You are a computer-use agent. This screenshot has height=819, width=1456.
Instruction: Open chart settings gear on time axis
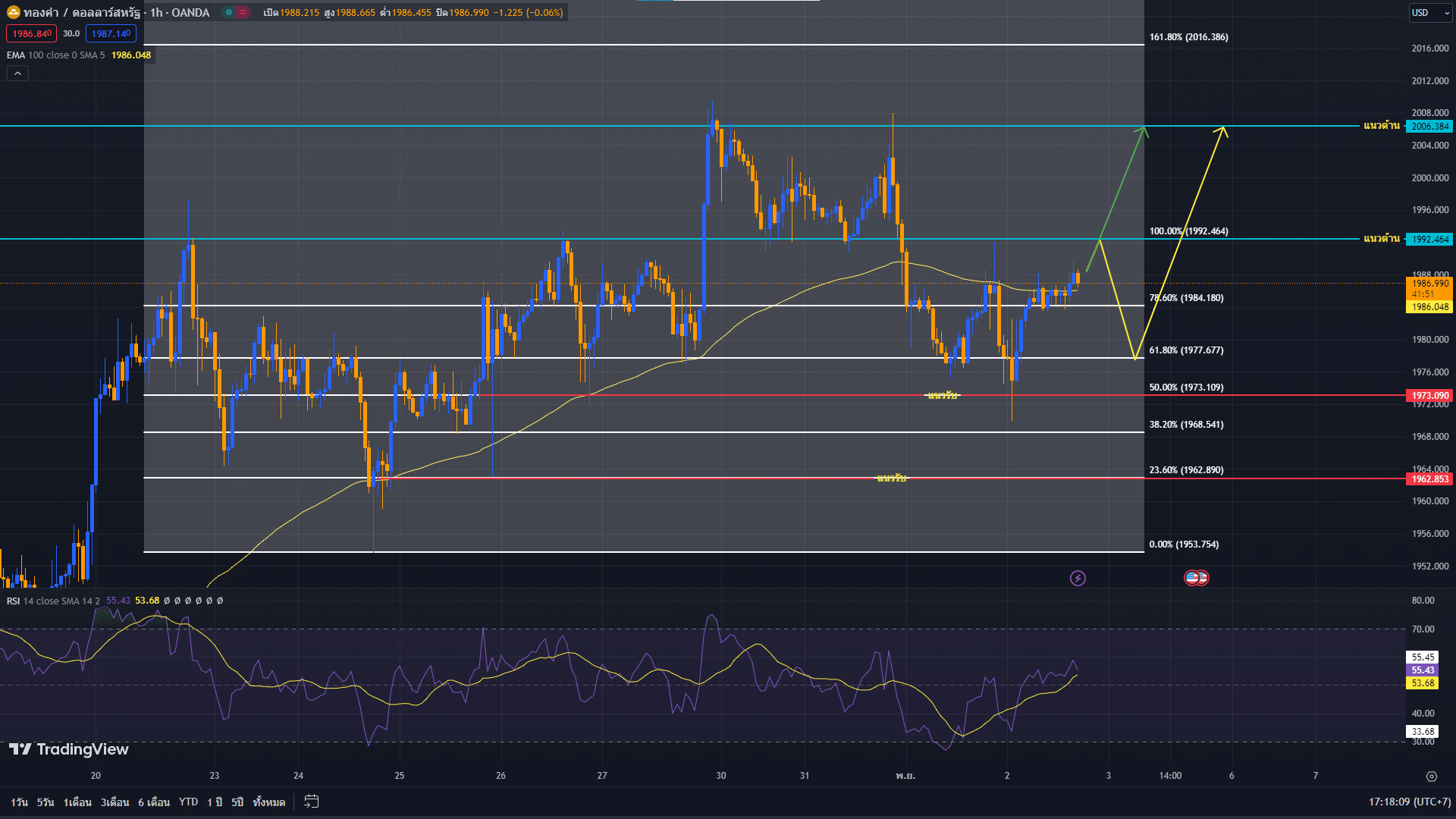pyautogui.click(x=1431, y=776)
